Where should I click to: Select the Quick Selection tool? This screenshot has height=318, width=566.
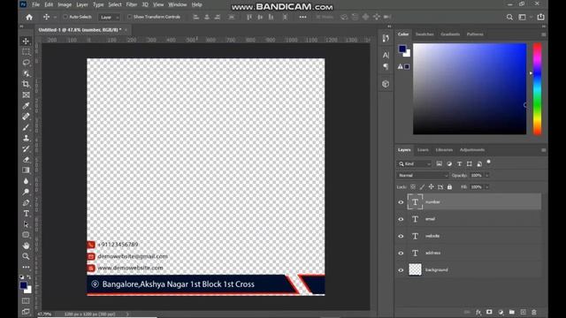click(x=26, y=73)
